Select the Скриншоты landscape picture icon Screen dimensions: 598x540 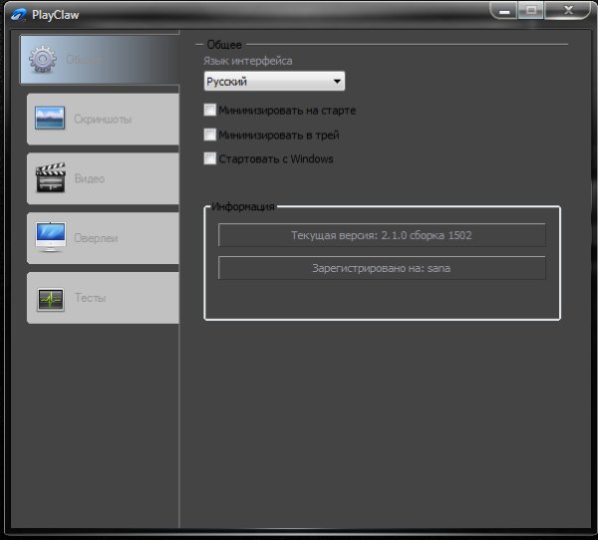click(x=50, y=119)
